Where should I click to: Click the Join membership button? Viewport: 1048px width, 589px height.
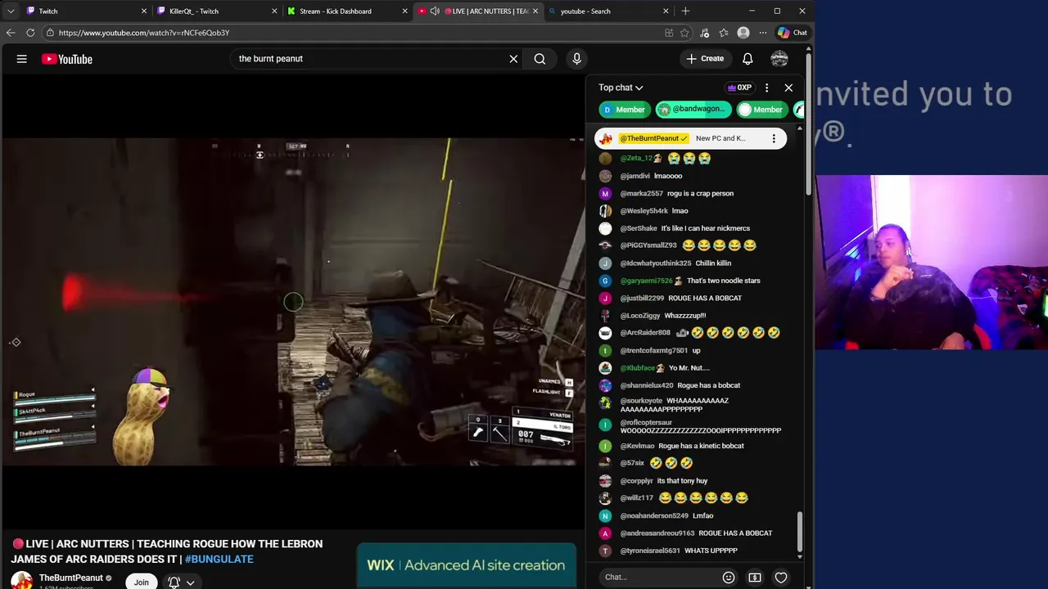142,582
